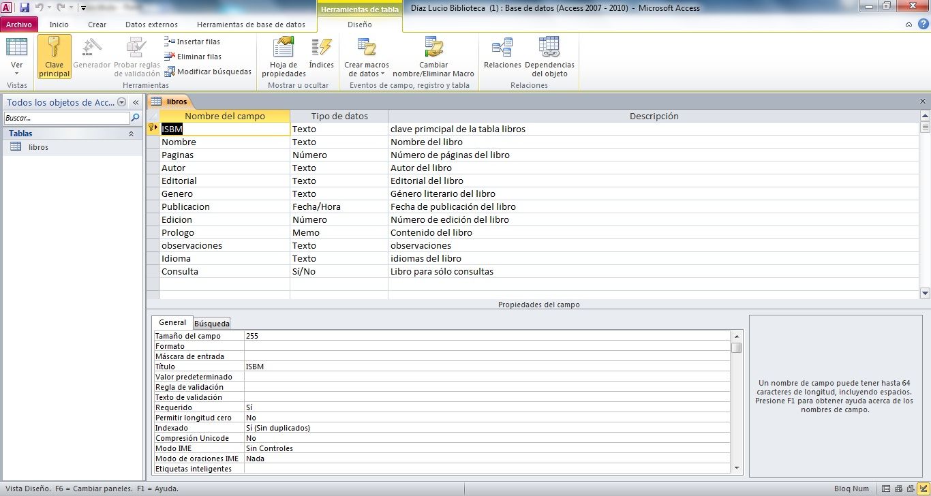
Task: Open navigation pane category dropdown arrow
Action: click(x=122, y=102)
